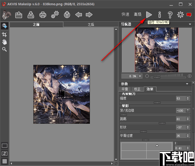
Task: Collapse the 导航器 navigator panel
Action: click(x=190, y=24)
